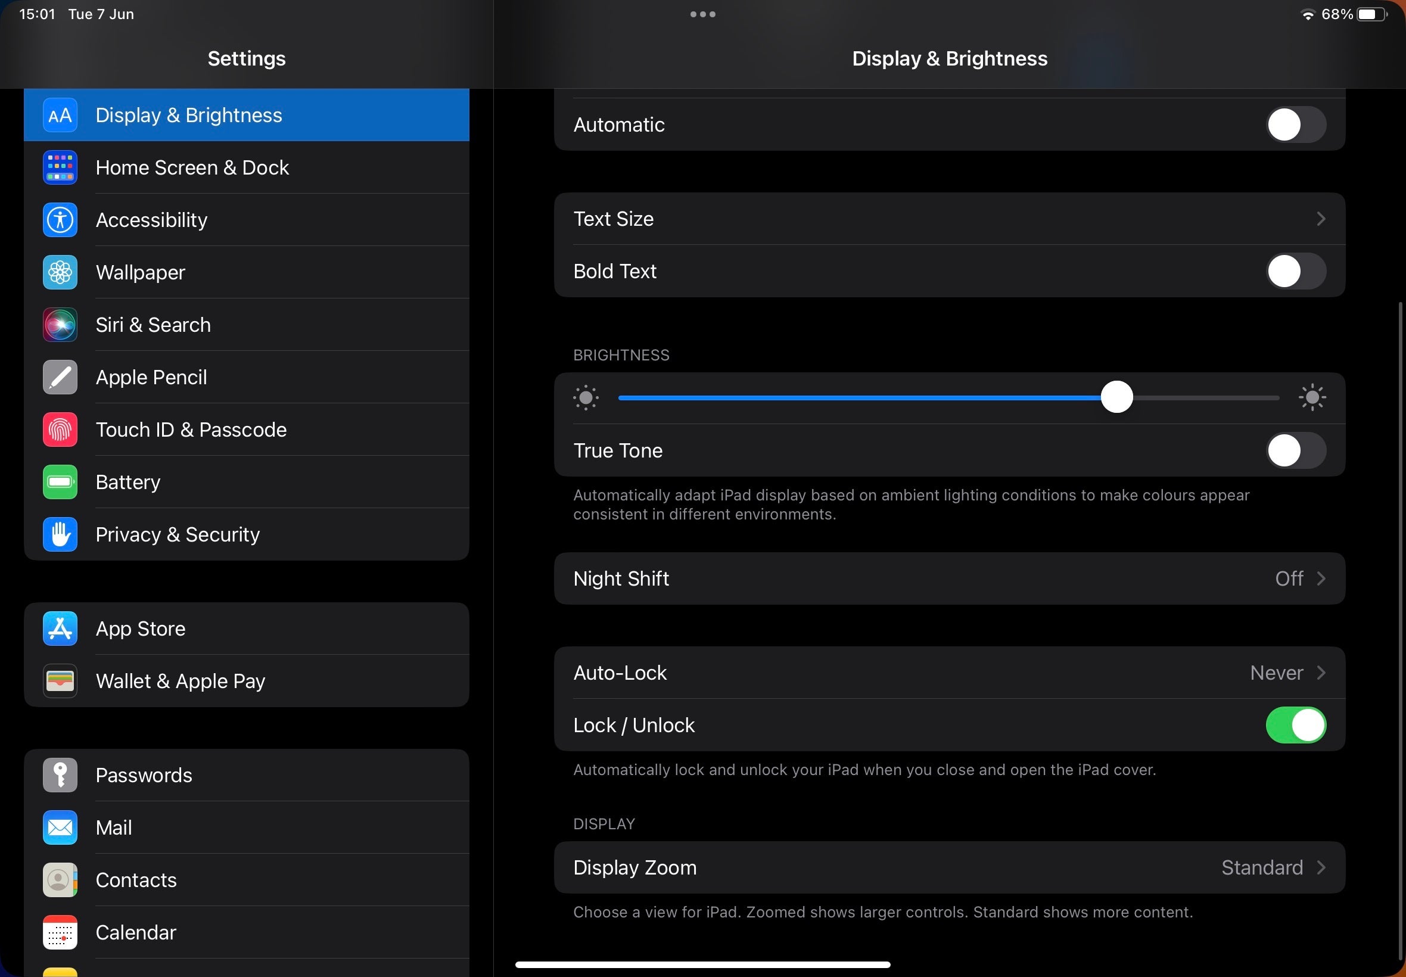1406x977 pixels.
Task: Click the Passwords key icon
Action: 60,775
